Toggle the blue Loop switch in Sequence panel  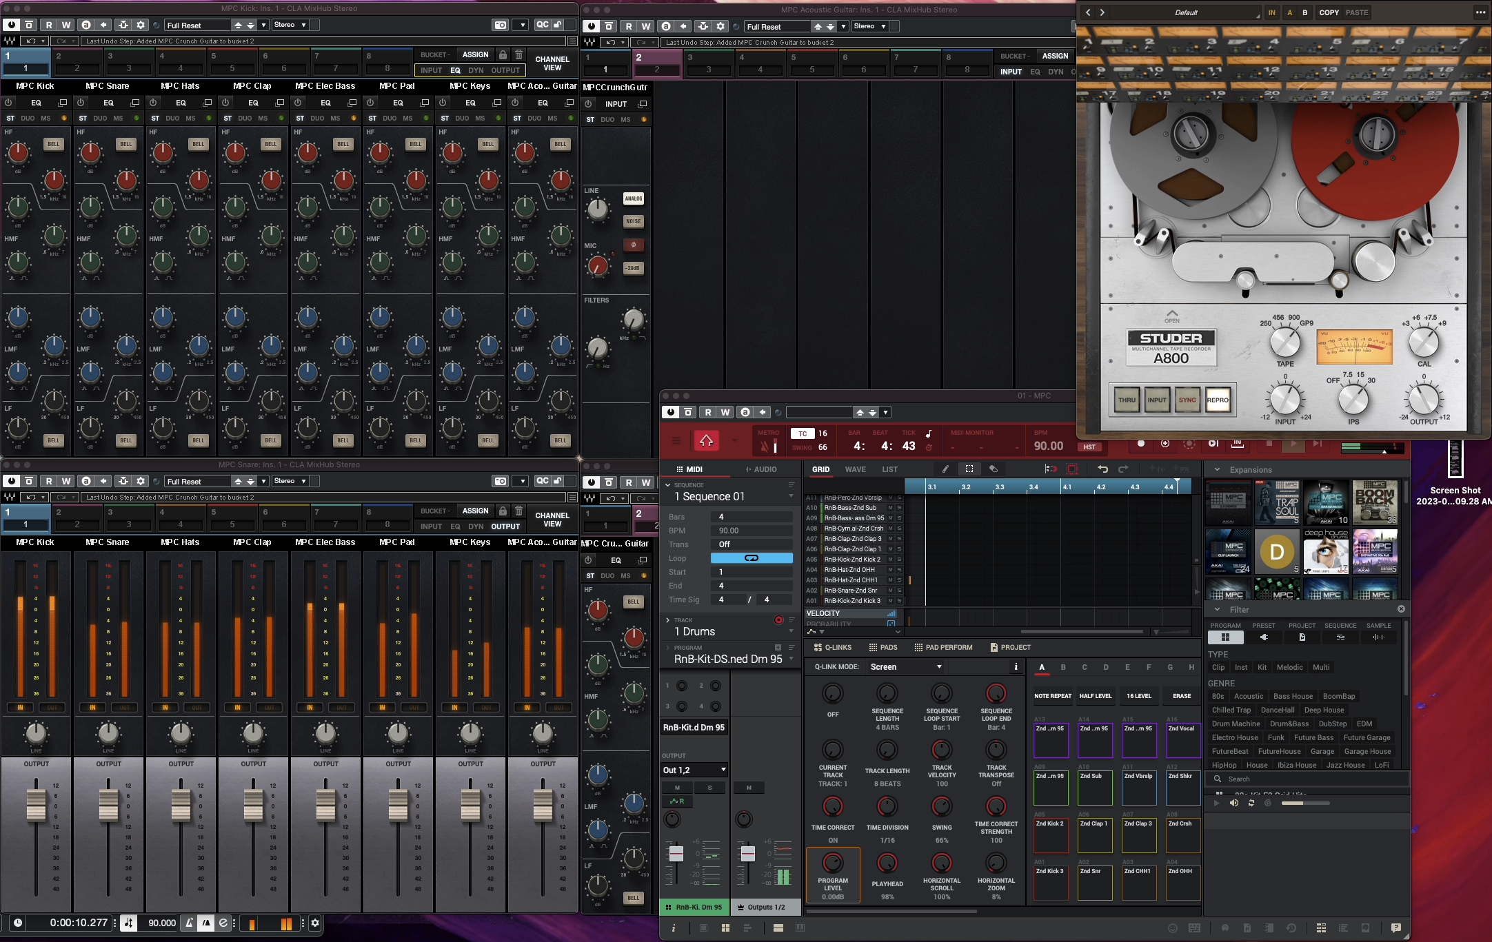coord(752,558)
